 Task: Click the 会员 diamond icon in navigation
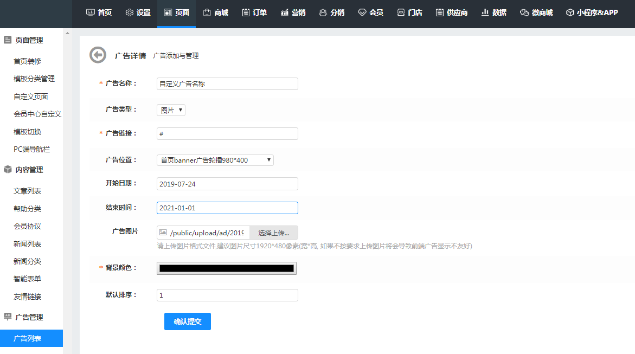click(362, 12)
